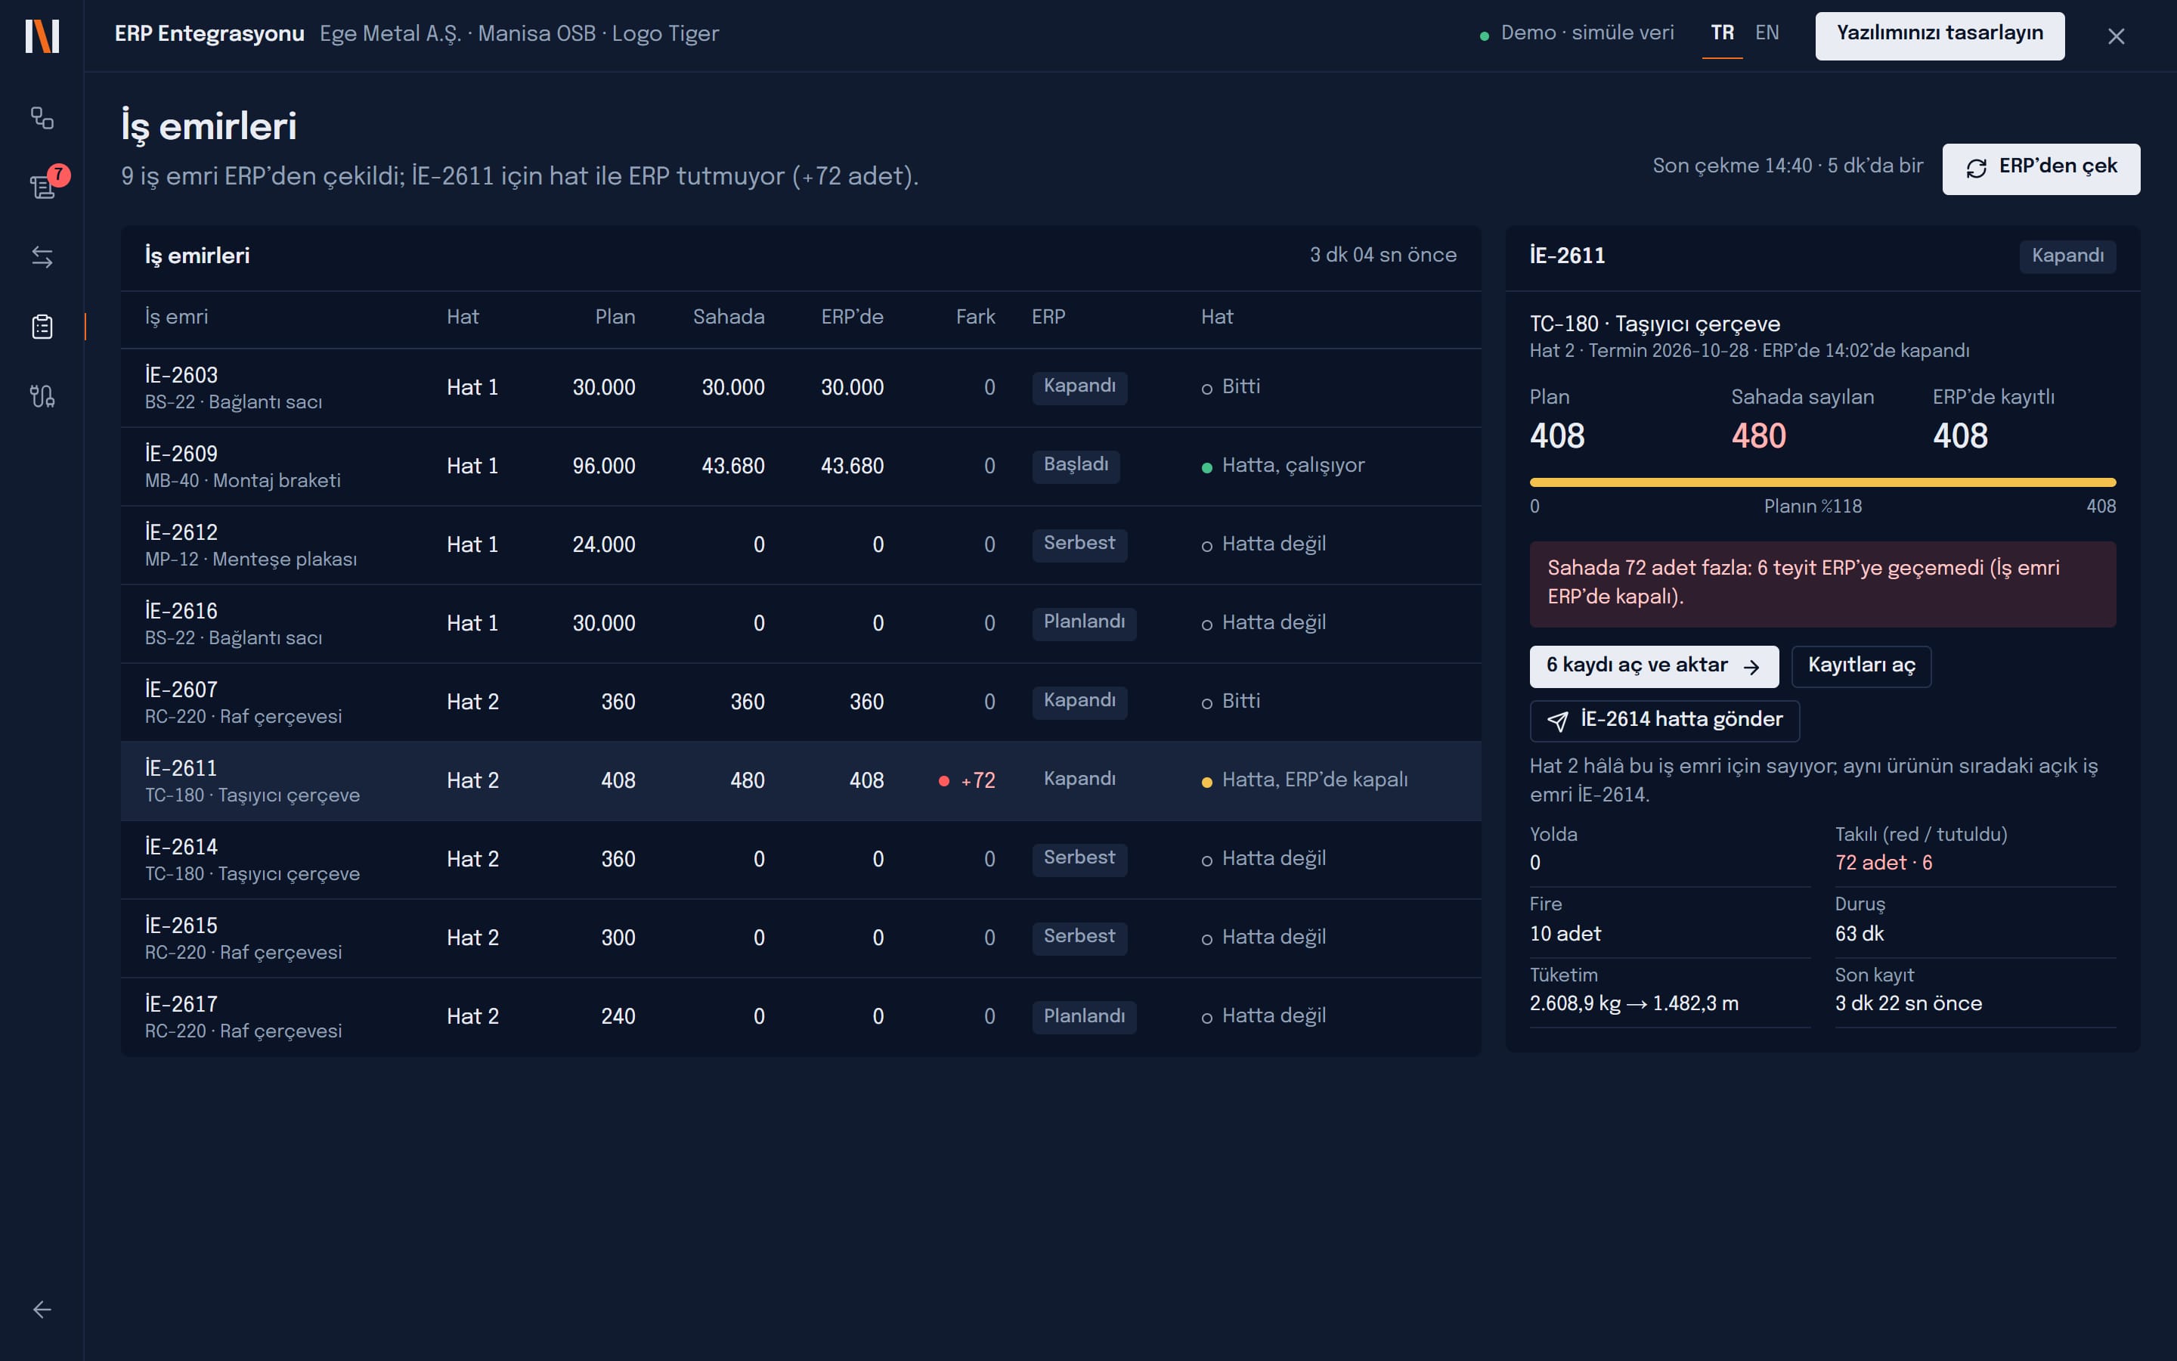Screen dimensions: 2177x1361
Task: Select work order row İE-2611
Action: [x=801, y=780]
